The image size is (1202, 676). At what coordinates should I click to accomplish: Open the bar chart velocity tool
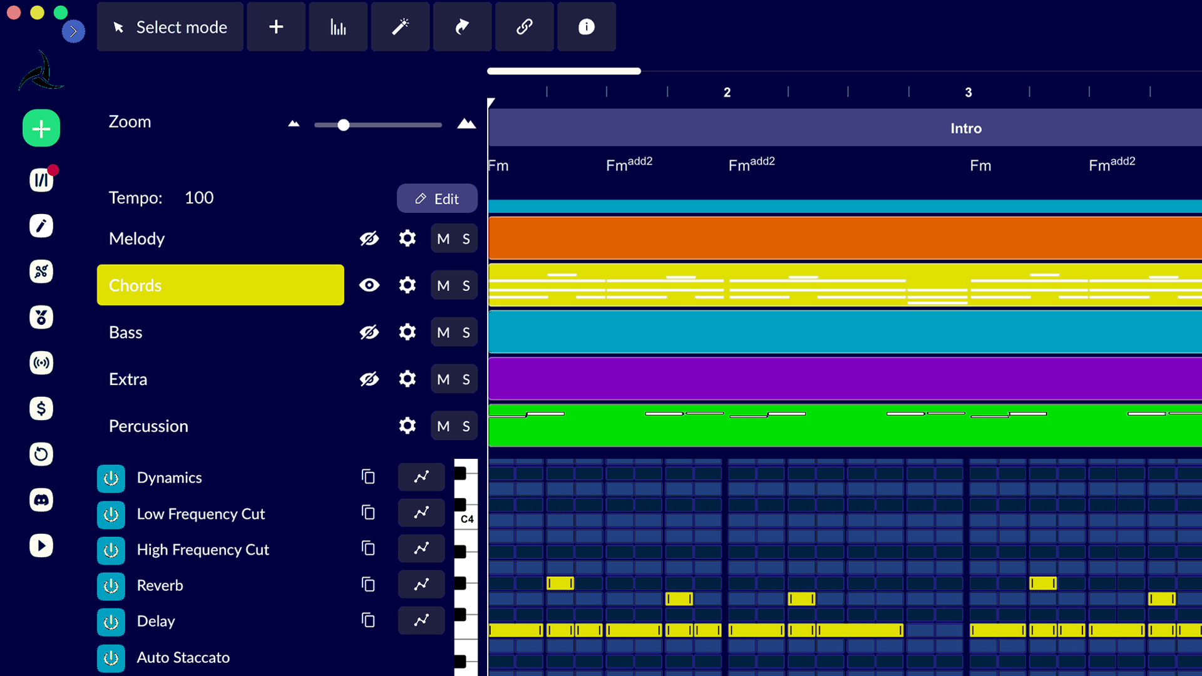[338, 27]
